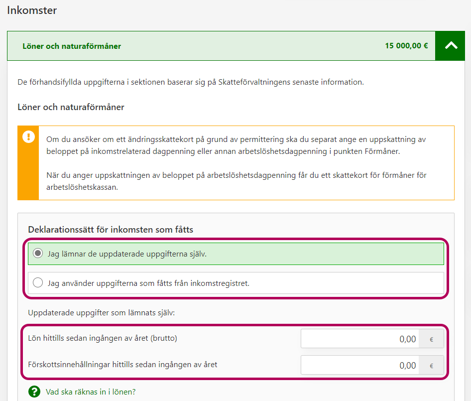Click the 'Lön hittills sedan ingången av året' label
Screen dimensions: 471x401
(x=103, y=338)
